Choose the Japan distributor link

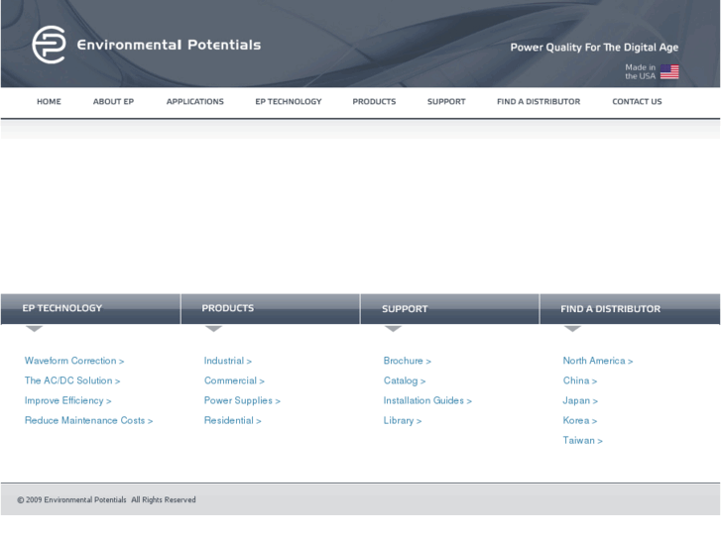[x=580, y=400]
